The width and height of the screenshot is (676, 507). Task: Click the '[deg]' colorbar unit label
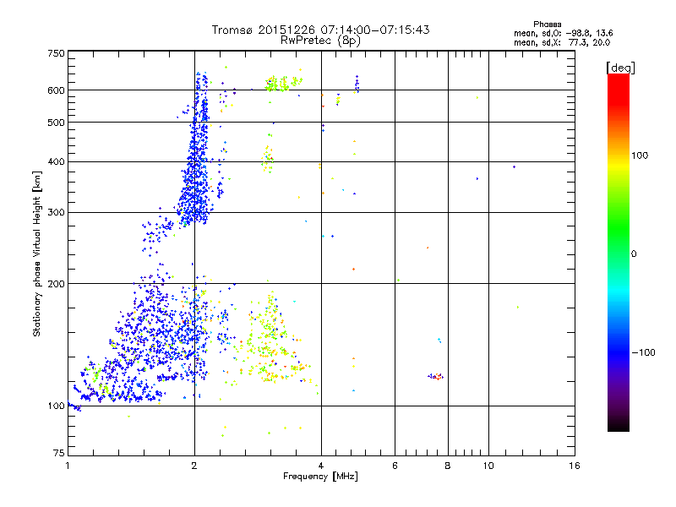(x=620, y=68)
